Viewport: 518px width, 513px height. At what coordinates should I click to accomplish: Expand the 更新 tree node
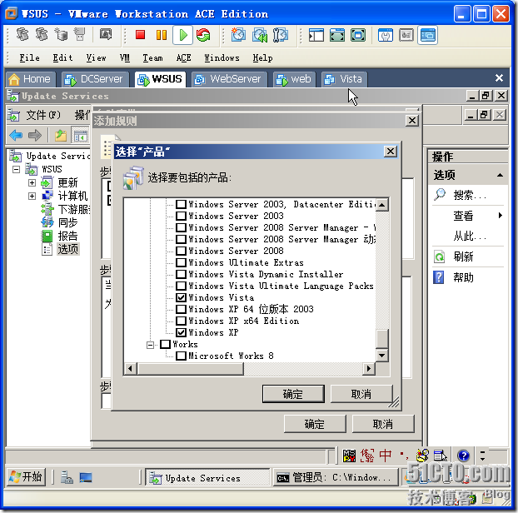pyautogui.click(x=32, y=182)
